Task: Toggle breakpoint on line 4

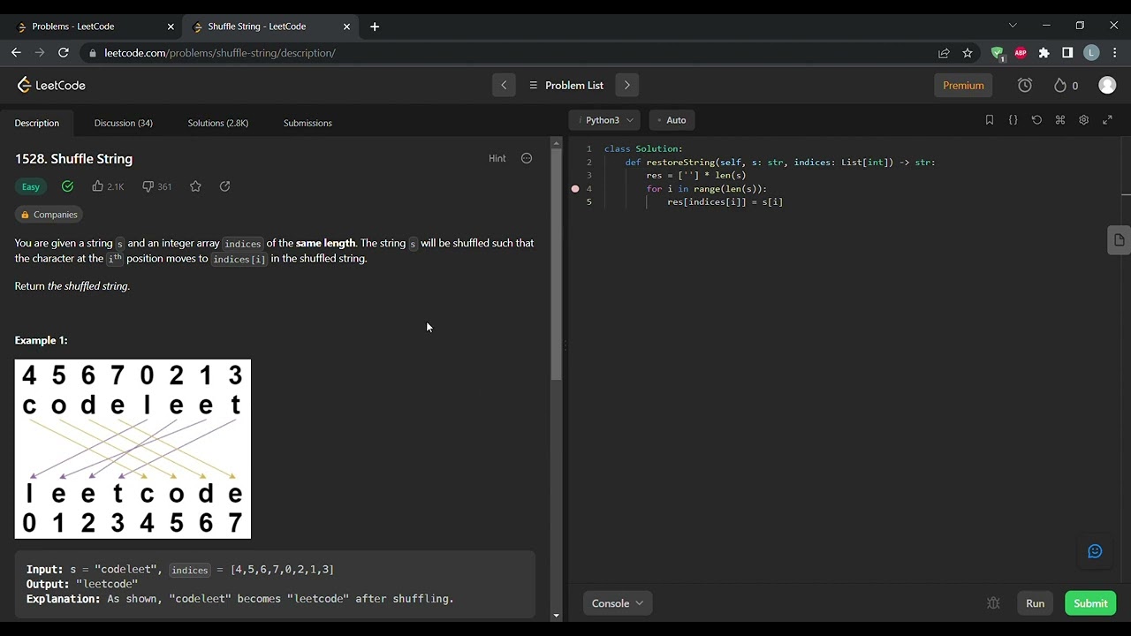Action: 575,189
